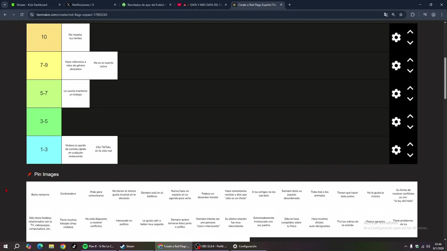447x251 pixels.
Task: Move tier 5-7 row down
Action: pyautogui.click(x=410, y=99)
